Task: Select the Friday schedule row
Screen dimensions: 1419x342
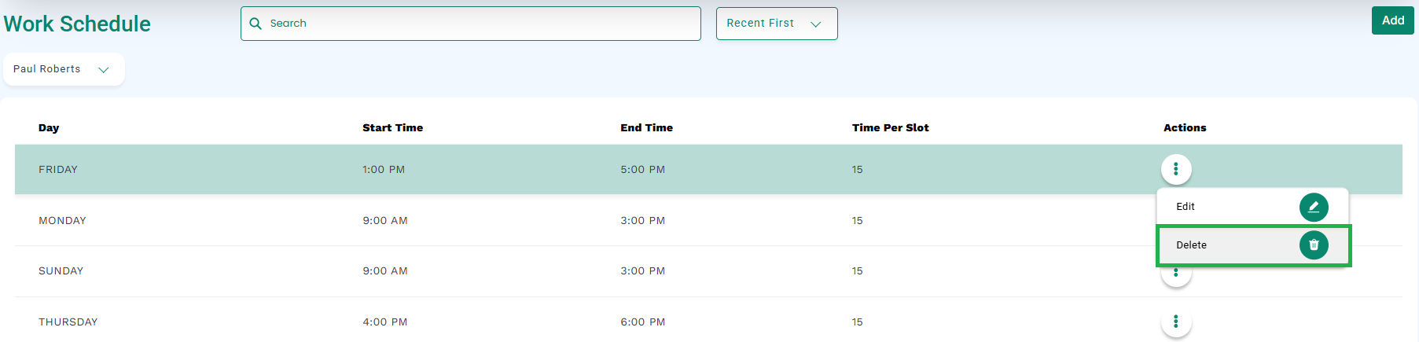Action: point(708,169)
